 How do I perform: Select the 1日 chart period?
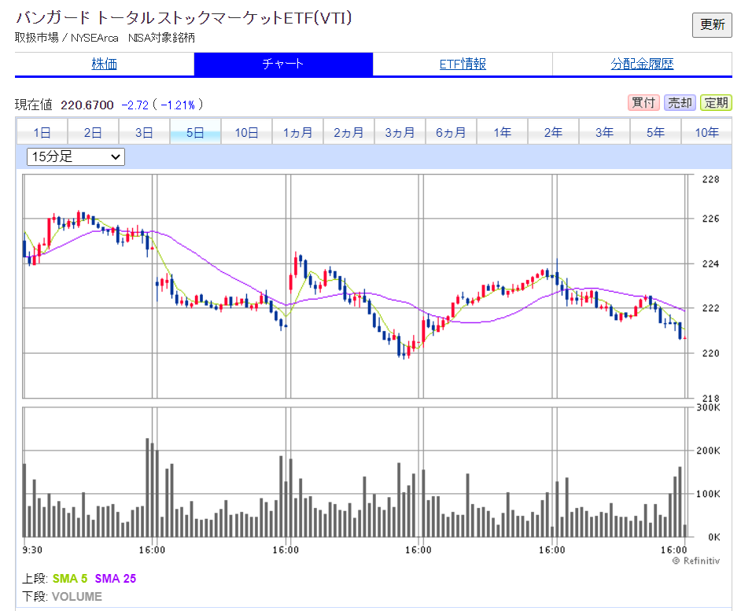(x=42, y=132)
